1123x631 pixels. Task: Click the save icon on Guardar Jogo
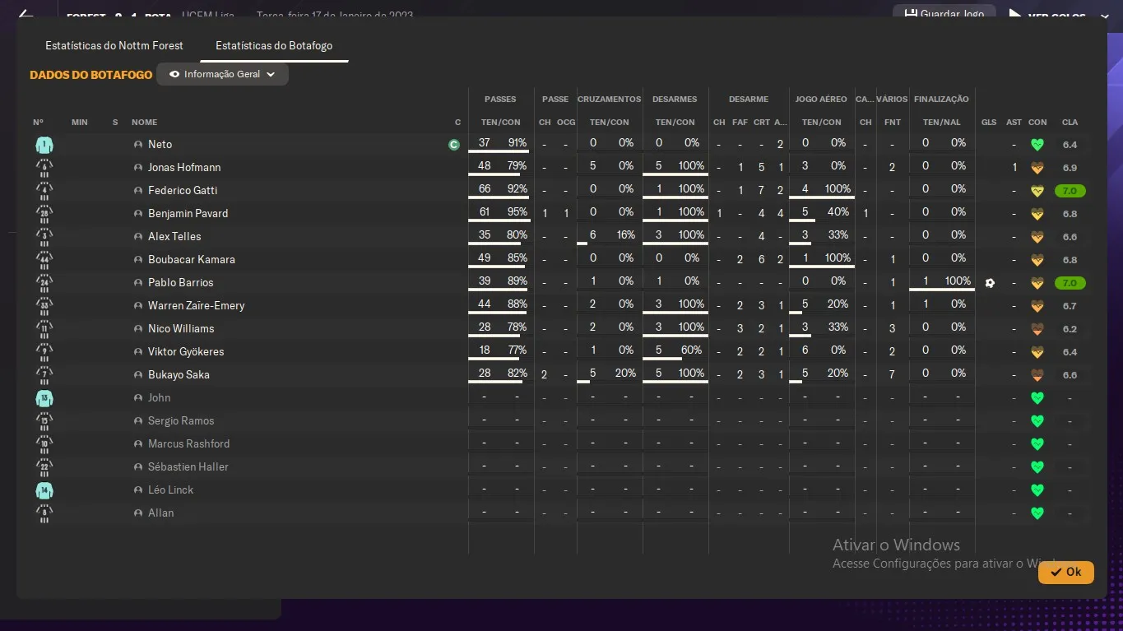[911, 14]
